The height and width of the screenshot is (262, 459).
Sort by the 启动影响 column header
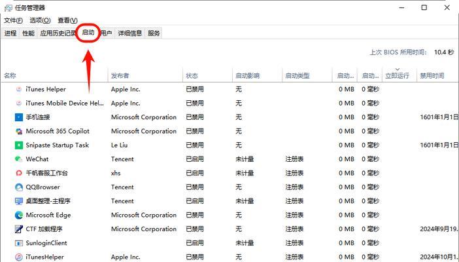tap(258, 75)
